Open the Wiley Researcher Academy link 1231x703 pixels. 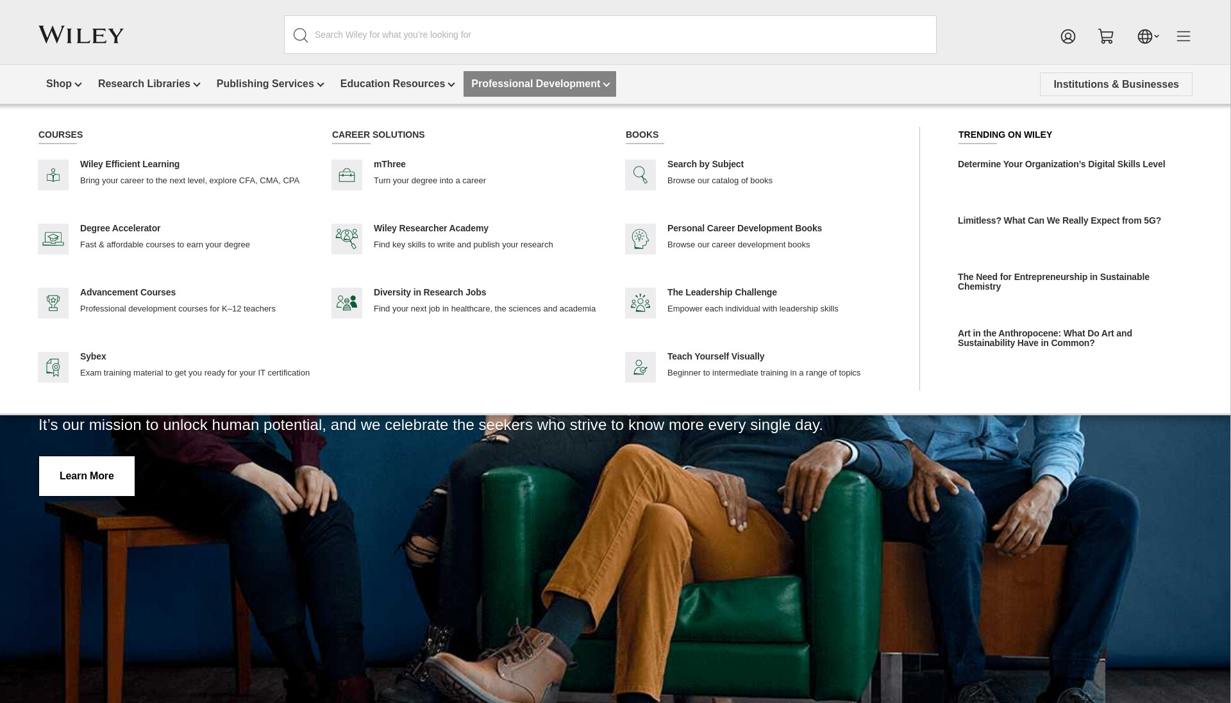[x=431, y=228]
